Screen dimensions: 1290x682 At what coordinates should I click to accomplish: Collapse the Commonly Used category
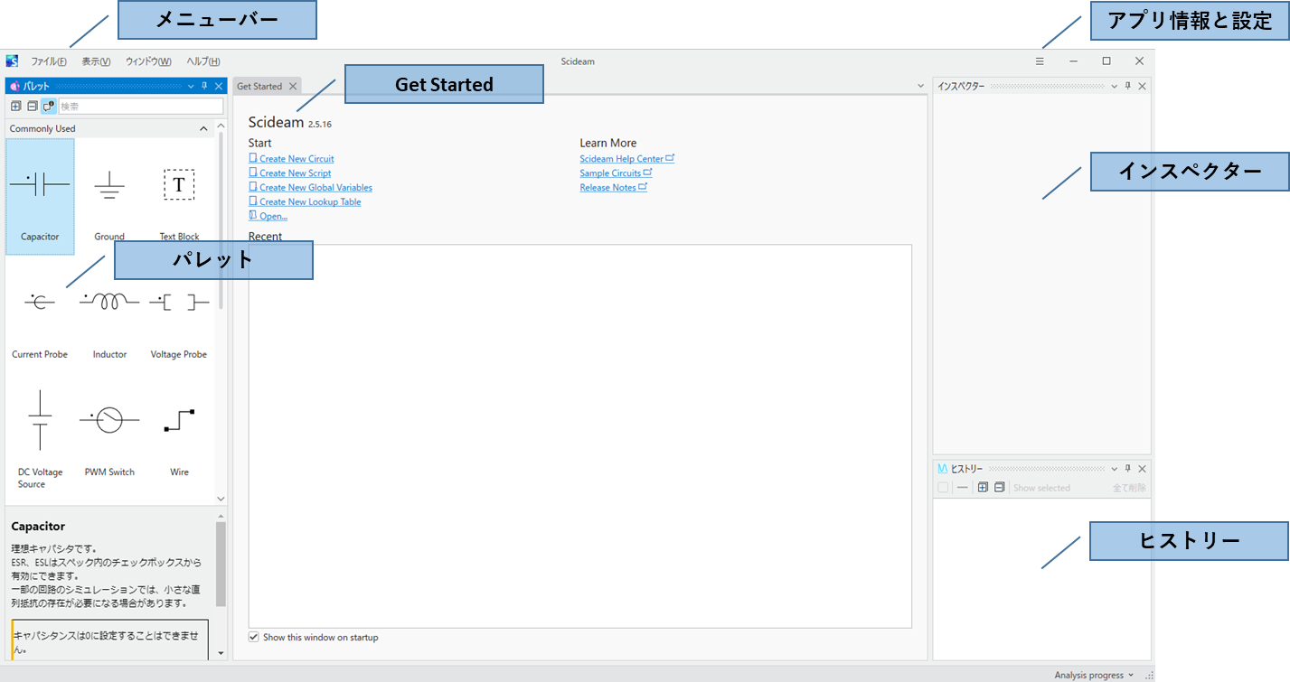203,129
